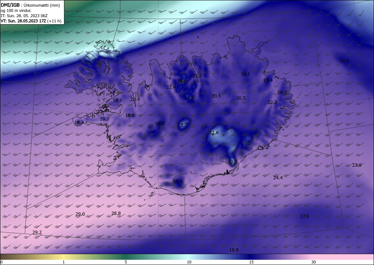
Task: Click the 21.2 value label
Action: [197, 76]
